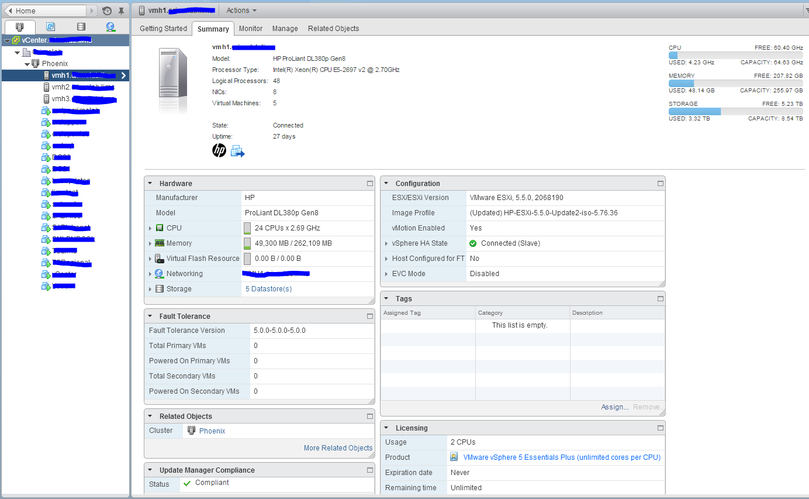
Task: Expand the Memory hardware row
Action: click(x=151, y=243)
